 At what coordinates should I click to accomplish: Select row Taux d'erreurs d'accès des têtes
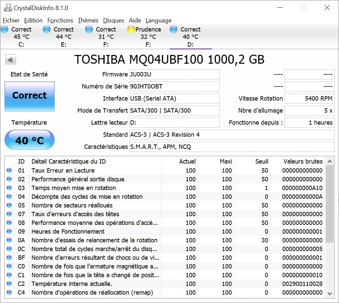pyautogui.click(x=164, y=214)
